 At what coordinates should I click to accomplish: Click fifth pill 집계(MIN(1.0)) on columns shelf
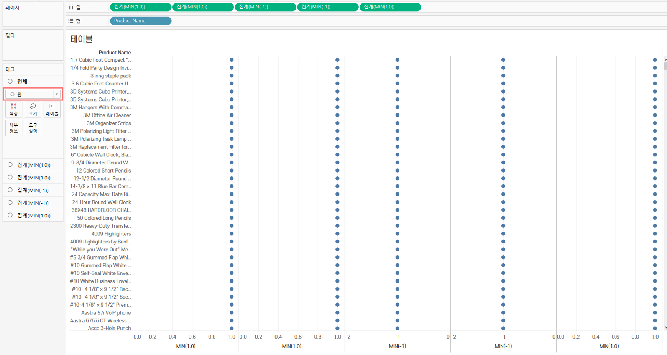pyautogui.click(x=390, y=7)
